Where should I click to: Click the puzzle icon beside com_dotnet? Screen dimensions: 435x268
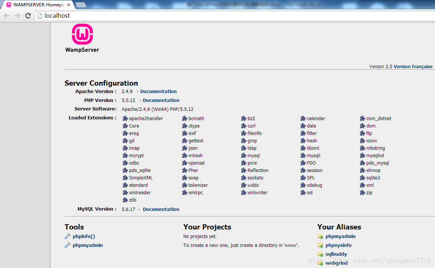tap(362, 118)
